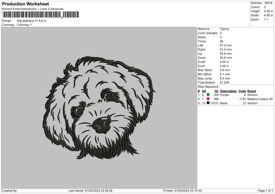275x194 pixels.
Task: Click the 'Stops:' label
Action: coord(202,37)
